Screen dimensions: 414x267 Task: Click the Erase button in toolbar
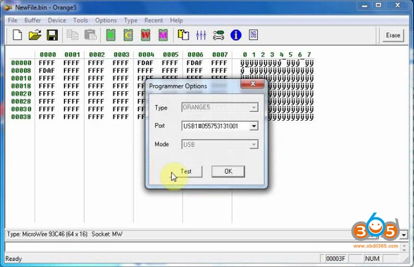click(x=393, y=35)
